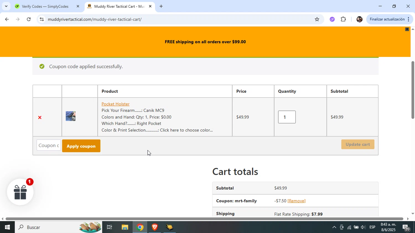Click the quantity field showing 1
This screenshot has width=415, height=233.
287,117
